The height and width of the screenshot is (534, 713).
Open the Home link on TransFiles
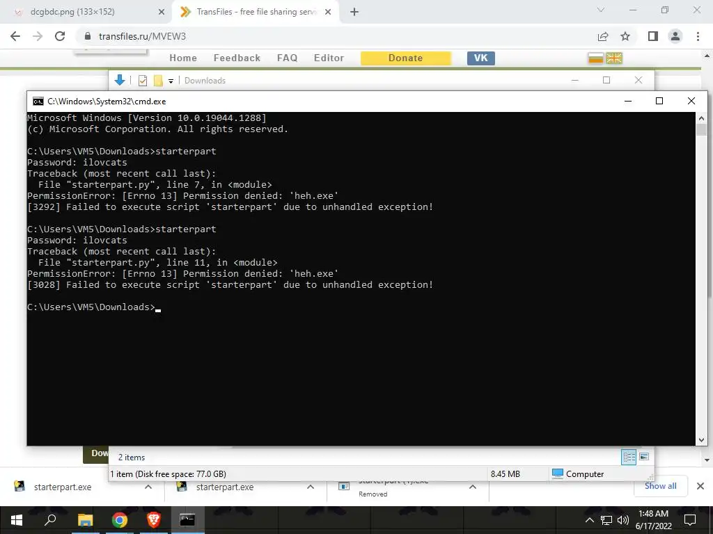click(x=183, y=58)
